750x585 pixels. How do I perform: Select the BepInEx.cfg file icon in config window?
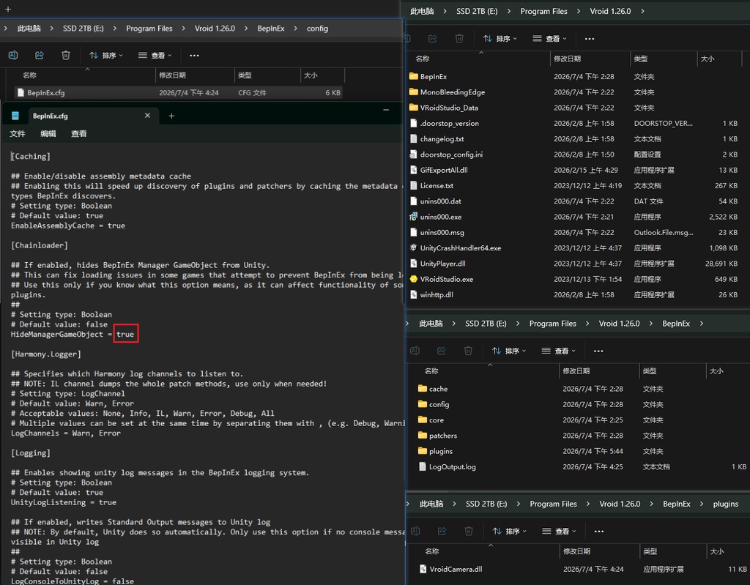[x=21, y=93]
